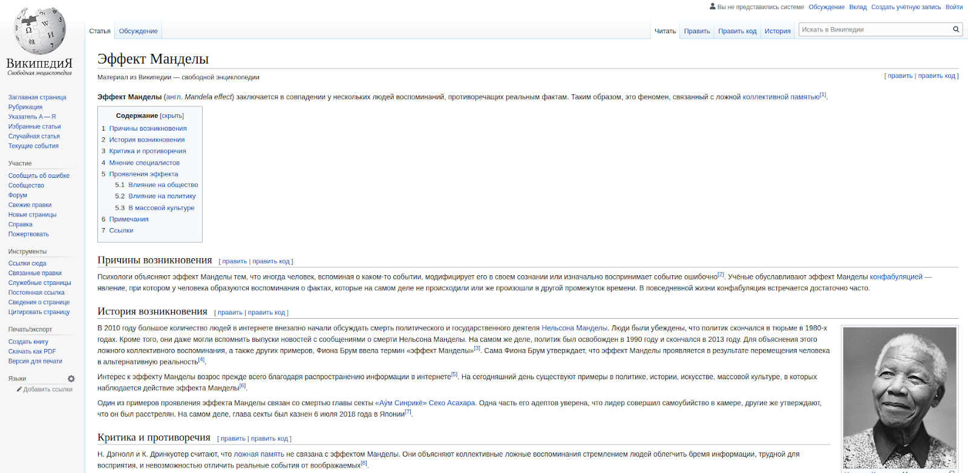Click pencil icon next to Добавить ссылки
Viewport: 968px width, 473px height.
(19, 390)
